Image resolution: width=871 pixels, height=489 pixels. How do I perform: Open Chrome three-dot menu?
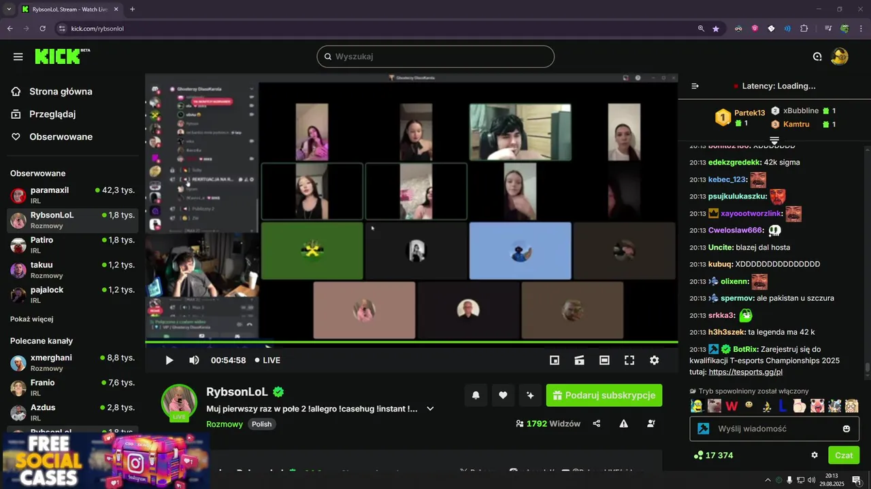pyautogui.click(x=861, y=29)
